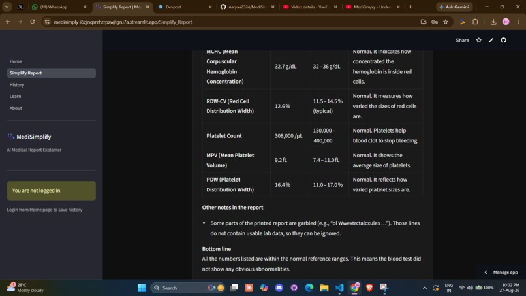Open File Explorer from the taskbar
526x296 pixels.
tap(324, 288)
